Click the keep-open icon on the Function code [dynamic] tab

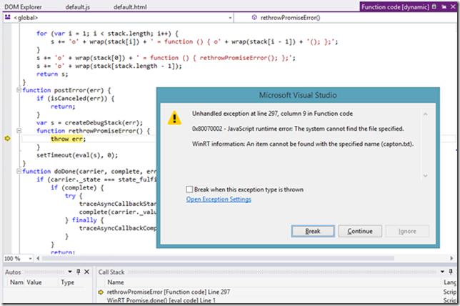point(434,6)
